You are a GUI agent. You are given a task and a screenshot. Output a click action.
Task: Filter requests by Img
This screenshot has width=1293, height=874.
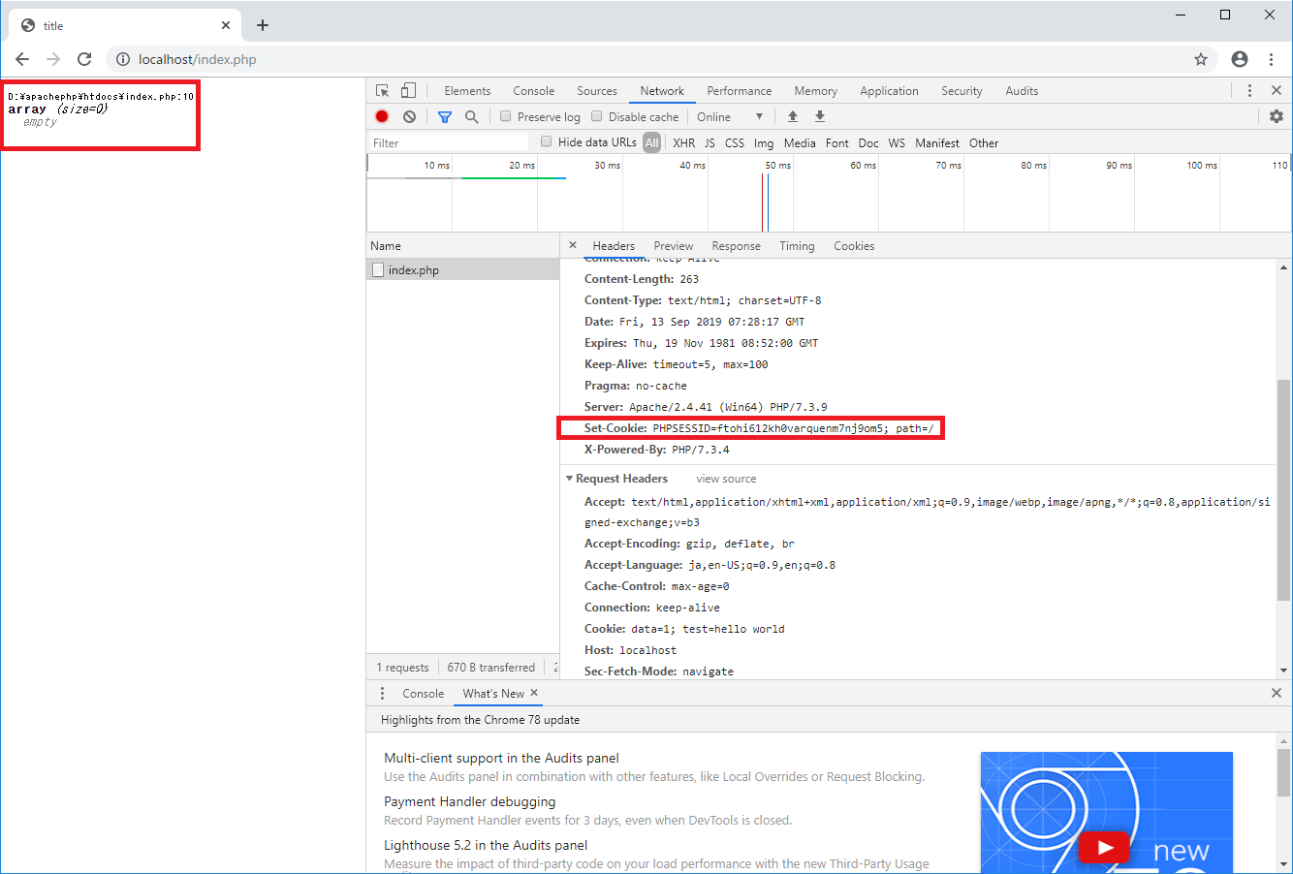(764, 142)
